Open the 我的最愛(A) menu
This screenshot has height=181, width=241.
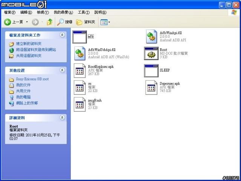[x=63, y=12]
